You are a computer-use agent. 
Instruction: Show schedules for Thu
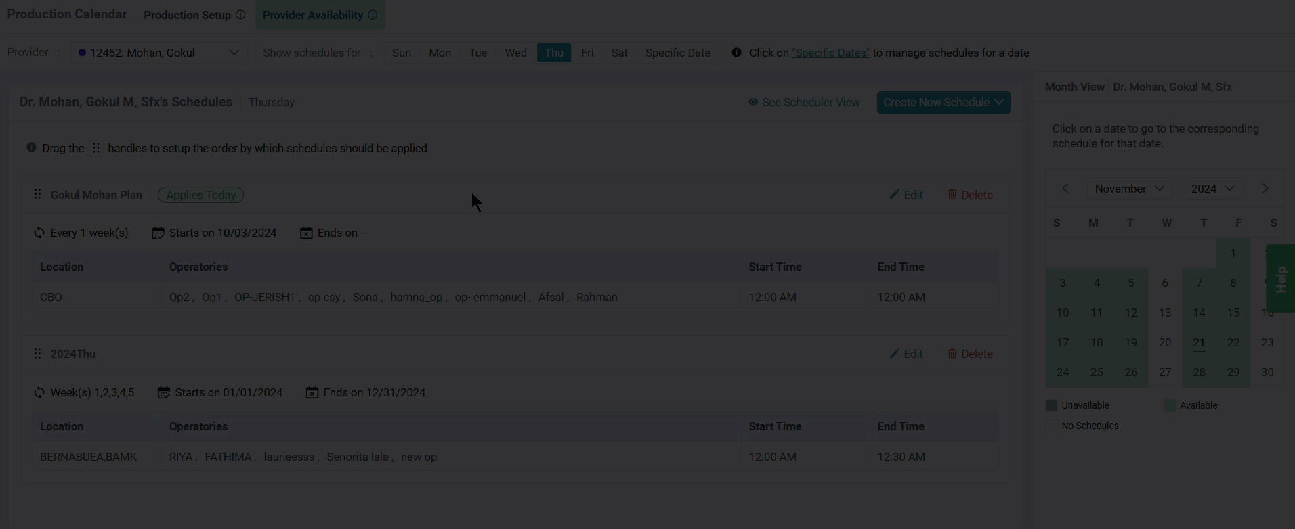coord(554,53)
